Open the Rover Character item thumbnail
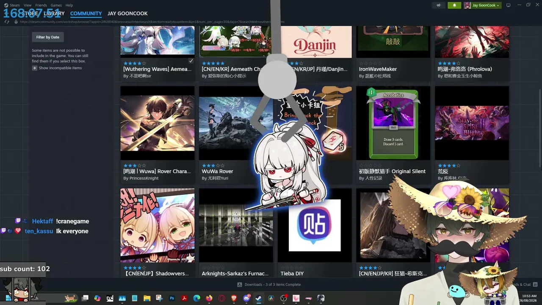542x305 pixels. click(x=158, y=123)
